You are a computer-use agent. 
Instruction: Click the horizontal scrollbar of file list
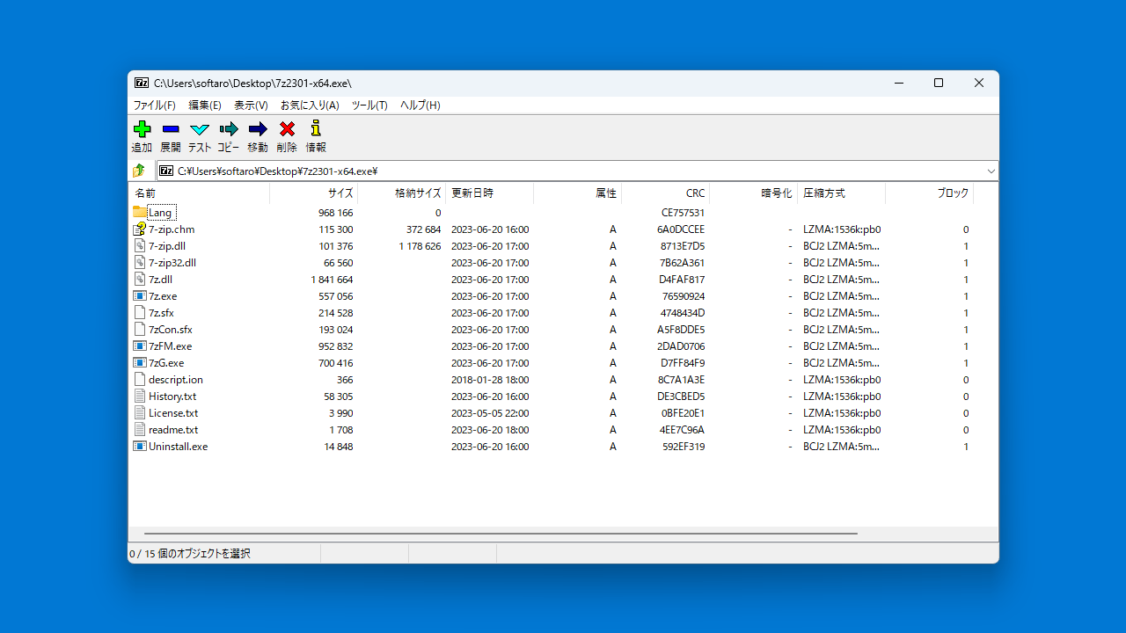point(501,534)
